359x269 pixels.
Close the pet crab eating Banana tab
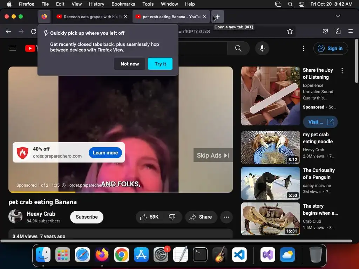pos(204,16)
